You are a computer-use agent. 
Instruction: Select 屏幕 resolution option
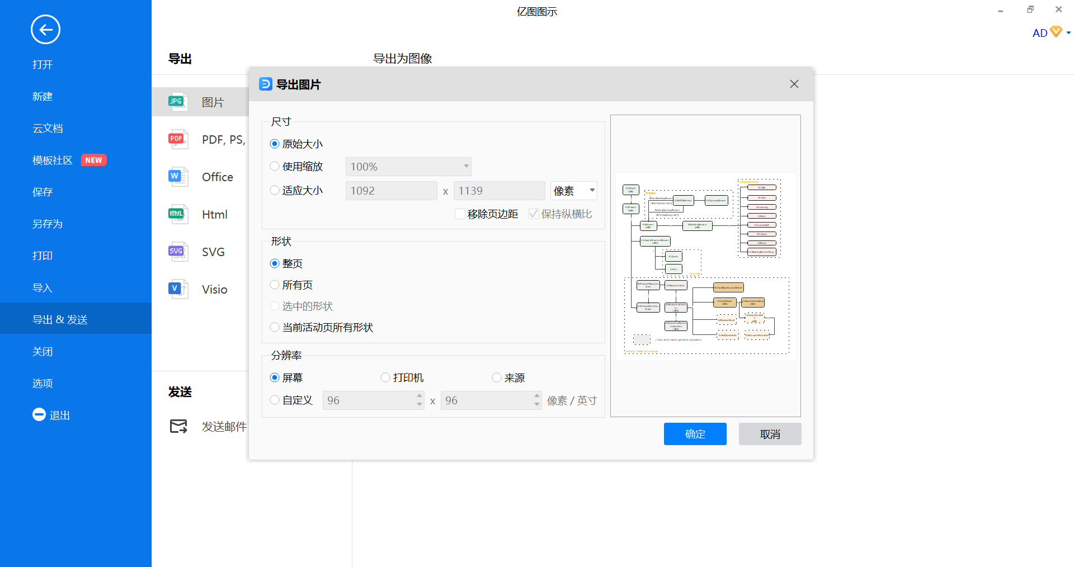pos(275,377)
